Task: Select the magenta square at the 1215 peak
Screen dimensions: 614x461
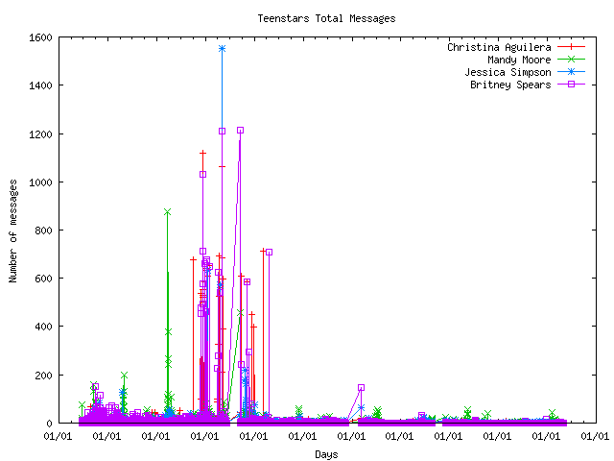Action: point(240,130)
